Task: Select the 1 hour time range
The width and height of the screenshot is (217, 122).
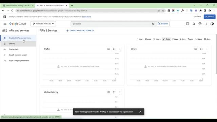Action: [140, 39]
